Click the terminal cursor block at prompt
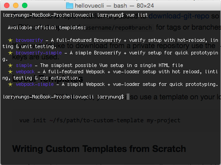The height and width of the screenshot is (165, 221). coord(128,97)
